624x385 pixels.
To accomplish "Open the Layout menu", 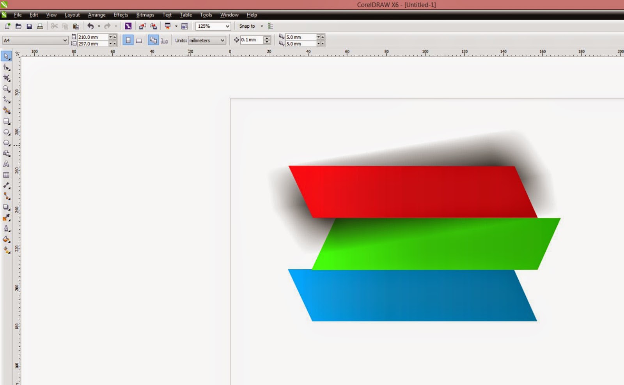I will [72, 15].
